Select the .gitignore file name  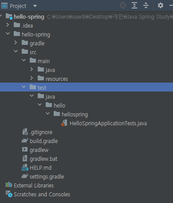pos(41,132)
